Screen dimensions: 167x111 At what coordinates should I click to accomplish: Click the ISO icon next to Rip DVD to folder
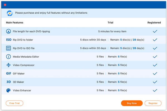tap(9, 40)
